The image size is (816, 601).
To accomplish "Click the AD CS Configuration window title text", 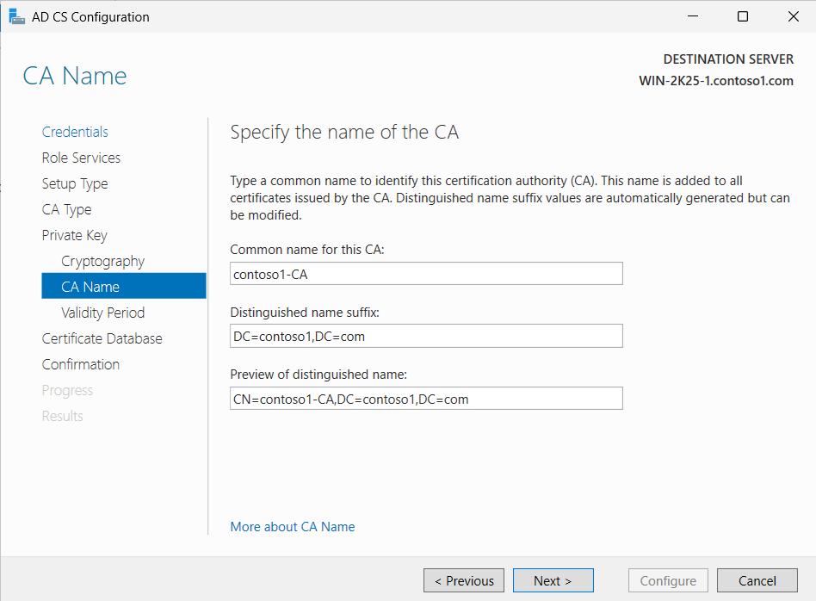I will pyautogui.click(x=90, y=17).
